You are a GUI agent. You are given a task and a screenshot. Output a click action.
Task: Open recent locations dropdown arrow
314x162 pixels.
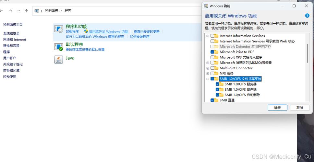tap(18, 11)
